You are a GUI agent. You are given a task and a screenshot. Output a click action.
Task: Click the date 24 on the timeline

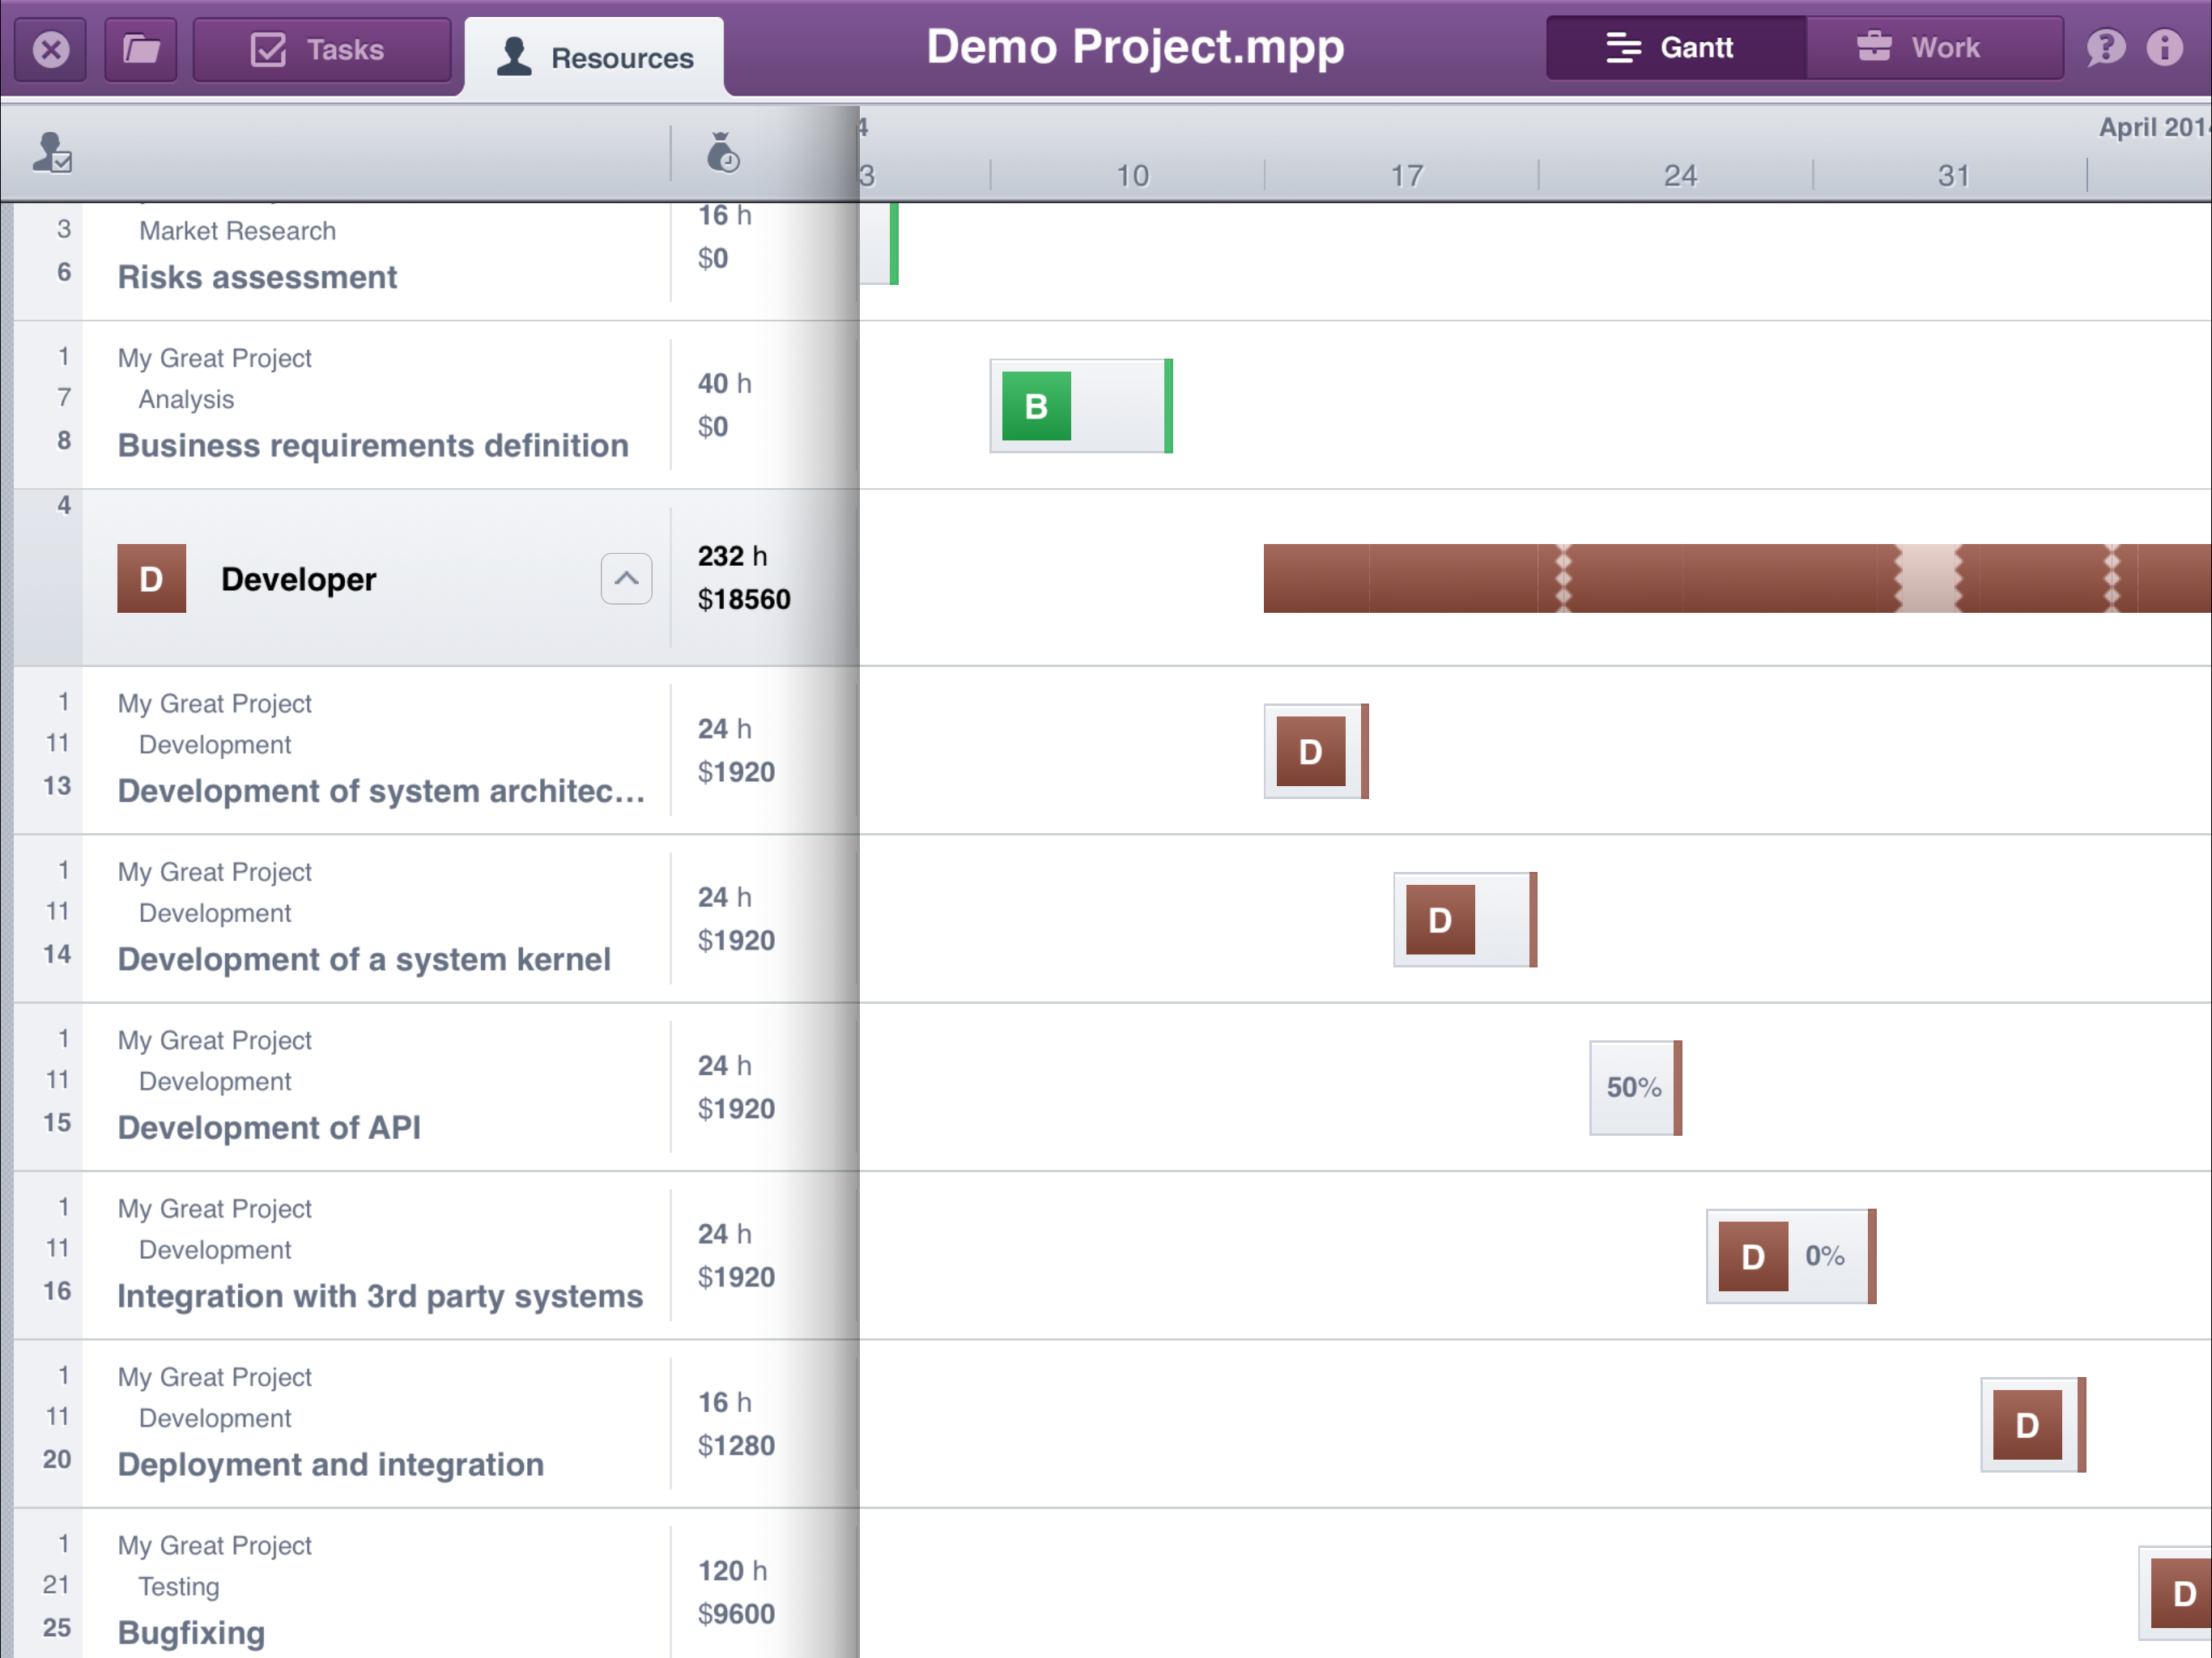tap(1680, 176)
